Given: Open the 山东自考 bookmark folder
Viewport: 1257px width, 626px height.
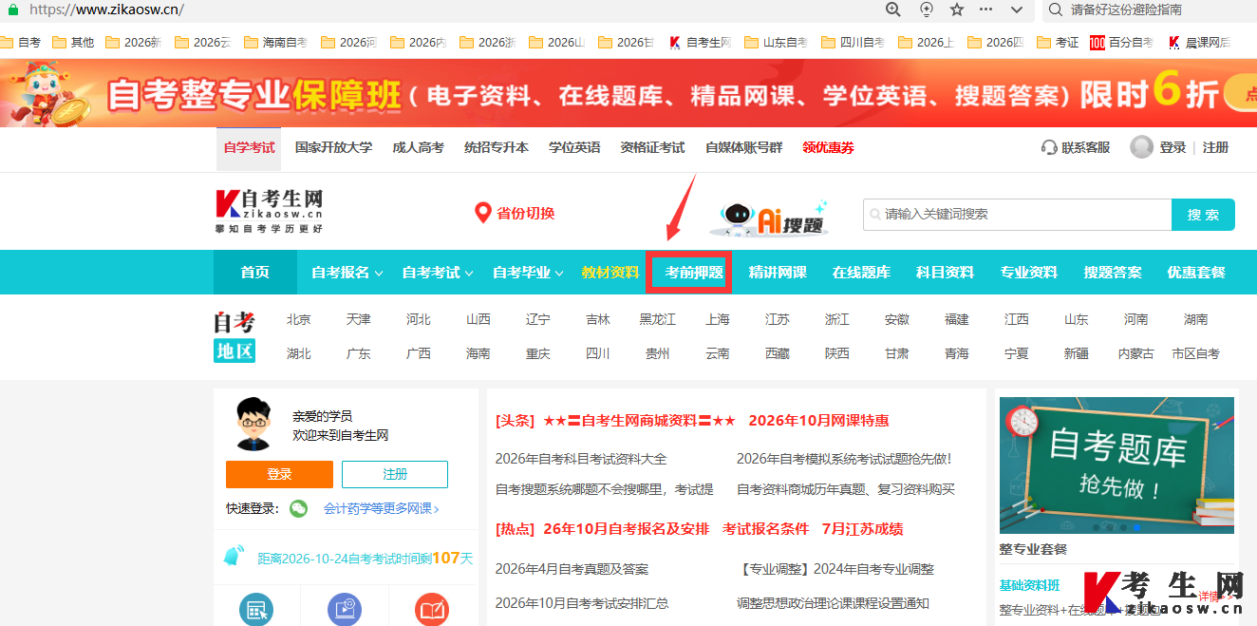Looking at the screenshot, I should [x=776, y=43].
